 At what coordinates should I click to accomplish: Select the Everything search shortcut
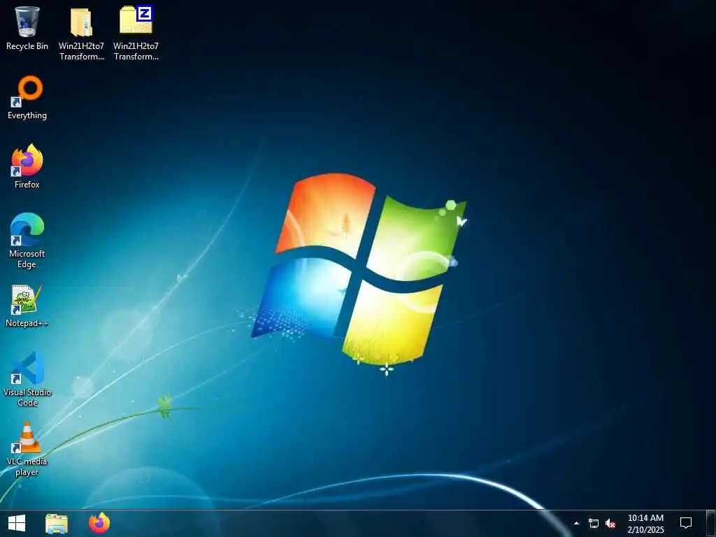[x=27, y=98]
